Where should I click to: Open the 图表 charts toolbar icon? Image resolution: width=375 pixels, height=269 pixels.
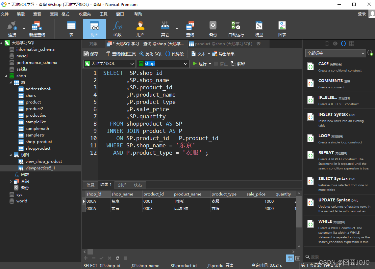coord(282,29)
